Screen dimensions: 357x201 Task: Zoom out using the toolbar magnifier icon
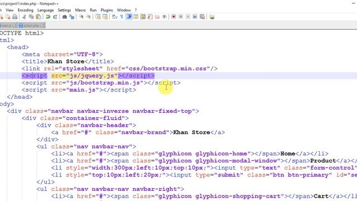[88, 17]
